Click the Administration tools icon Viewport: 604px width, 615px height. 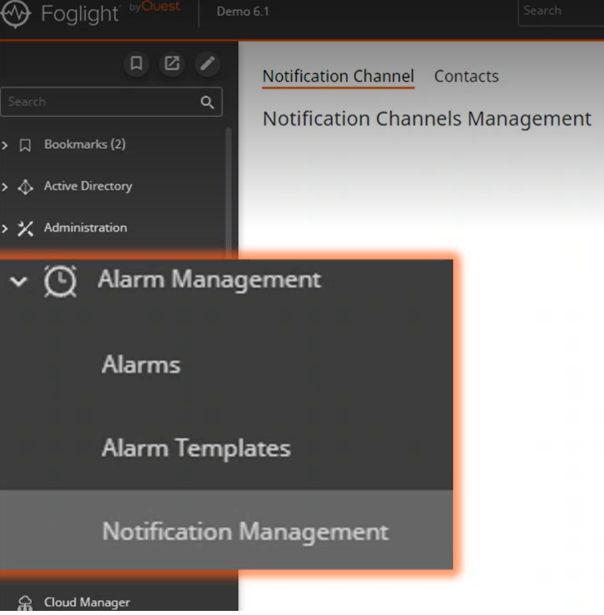tap(26, 229)
